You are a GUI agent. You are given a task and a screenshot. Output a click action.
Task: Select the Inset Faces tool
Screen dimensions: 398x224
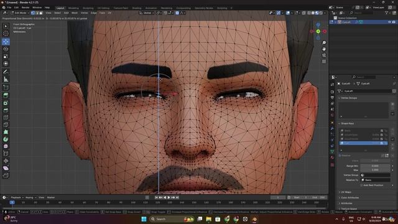6,103
